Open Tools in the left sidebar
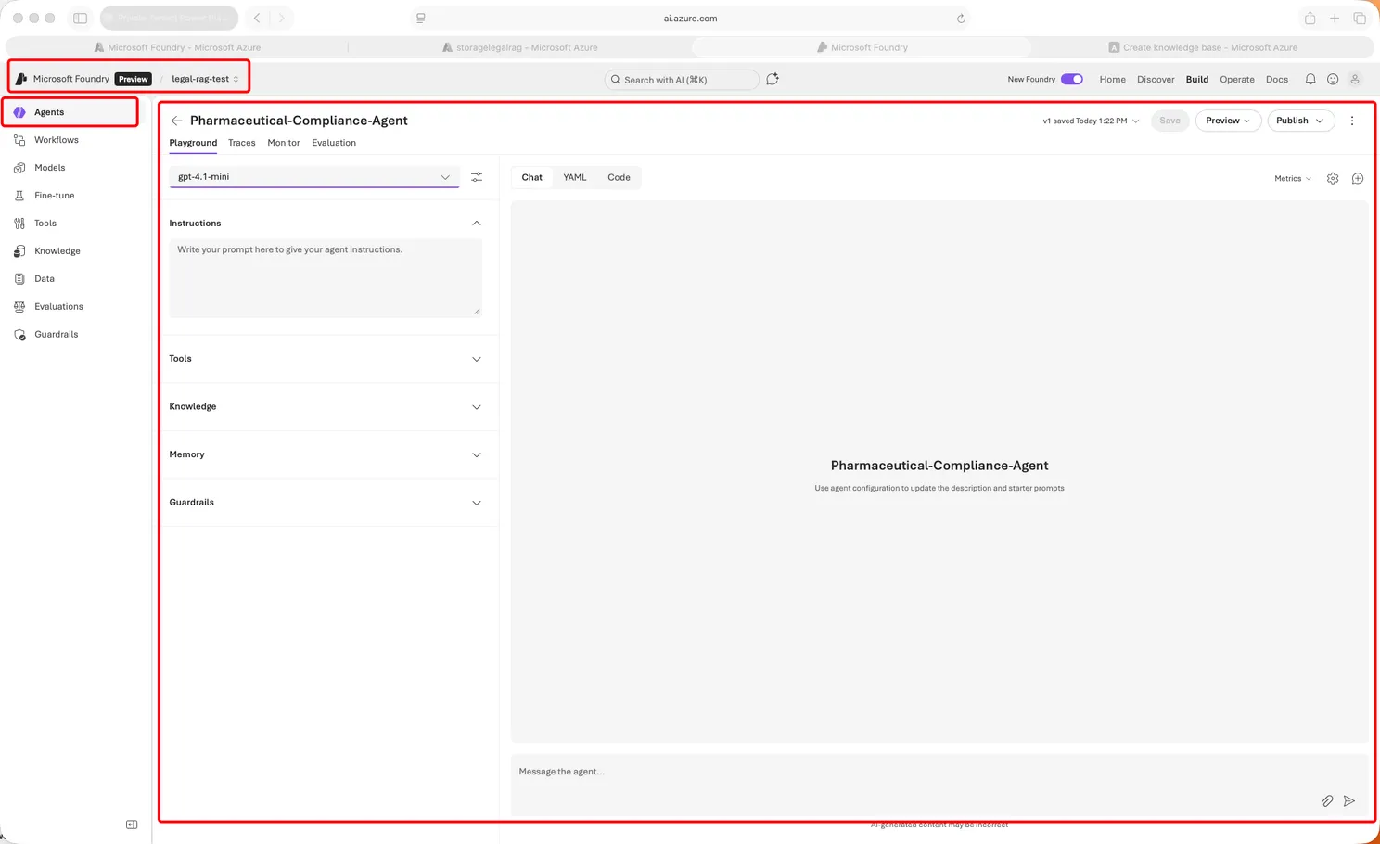The height and width of the screenshot is (844, 1380). [x=45, y=224]
